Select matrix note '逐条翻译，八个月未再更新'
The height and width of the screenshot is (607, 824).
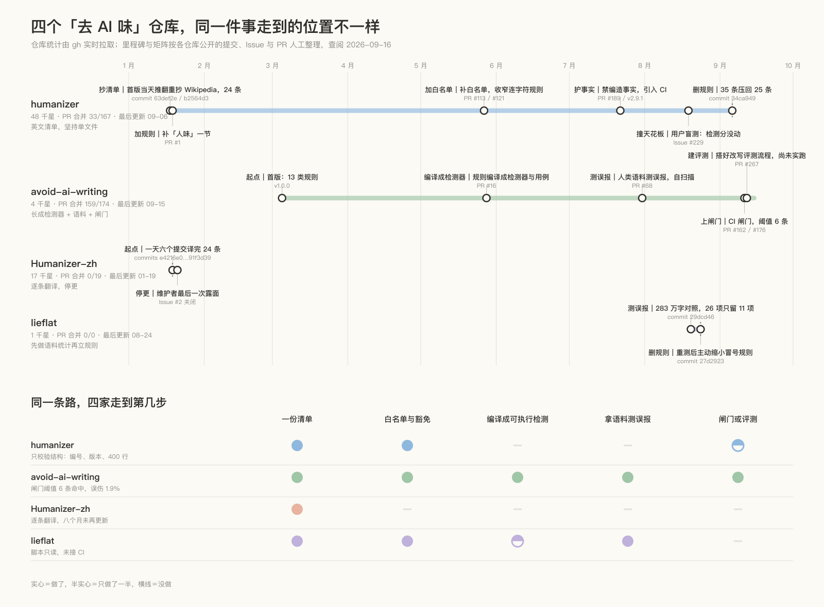tap(70, 521)
